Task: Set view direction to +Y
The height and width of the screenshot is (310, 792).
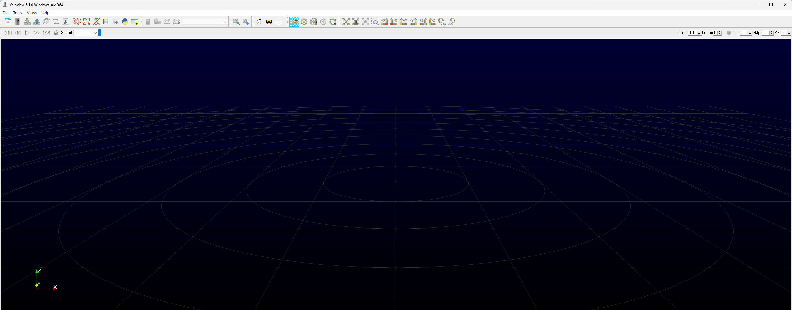Action: click(404, 22)
